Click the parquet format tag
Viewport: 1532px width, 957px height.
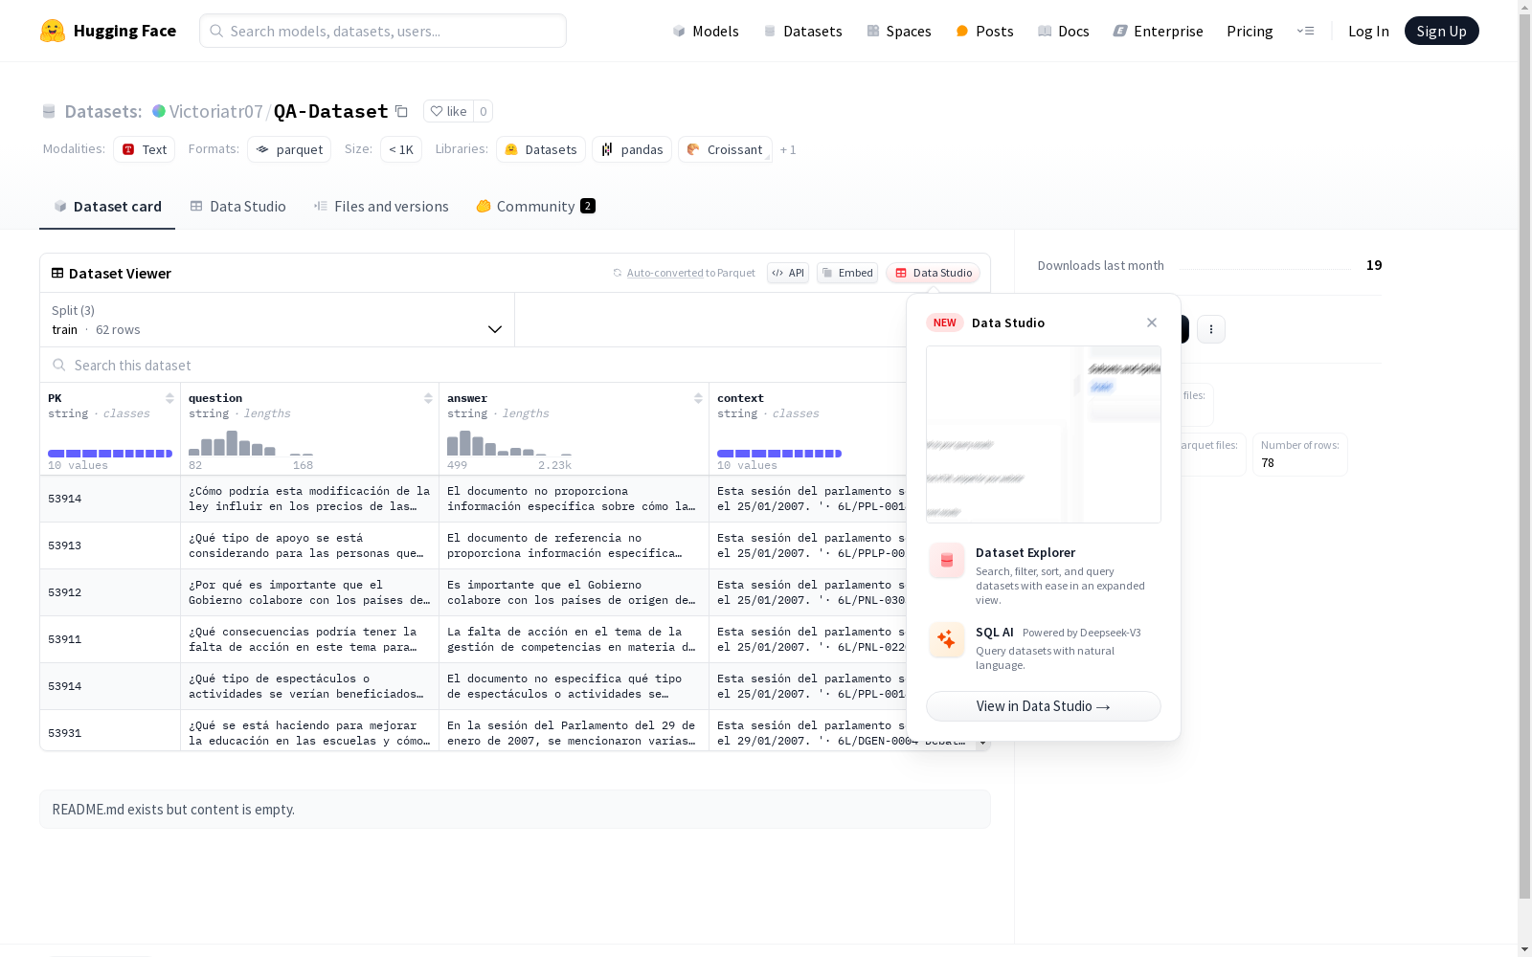coord(289,149)
